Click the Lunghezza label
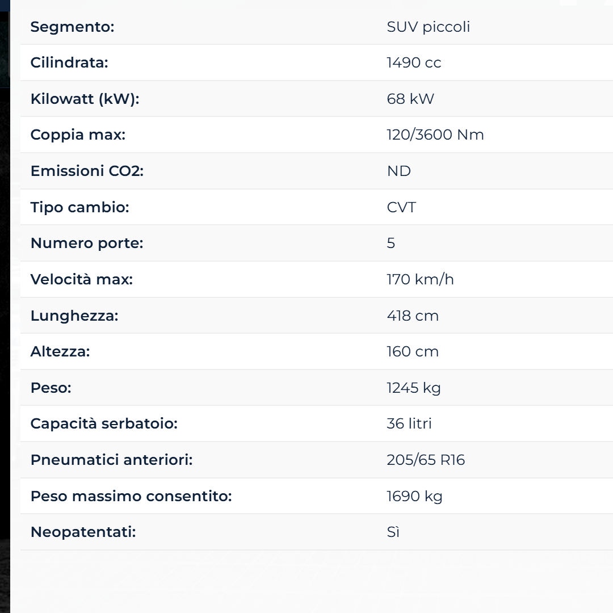Viewport: 613px width, 613px height. pyautogui.click(x=74, y=316)
